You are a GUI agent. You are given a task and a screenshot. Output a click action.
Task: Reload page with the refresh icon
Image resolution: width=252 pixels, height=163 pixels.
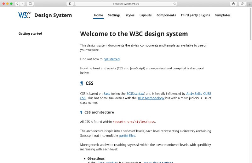point(175,3)
